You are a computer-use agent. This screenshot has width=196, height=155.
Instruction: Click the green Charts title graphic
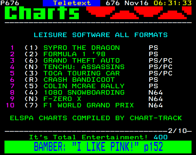(42, 13)
